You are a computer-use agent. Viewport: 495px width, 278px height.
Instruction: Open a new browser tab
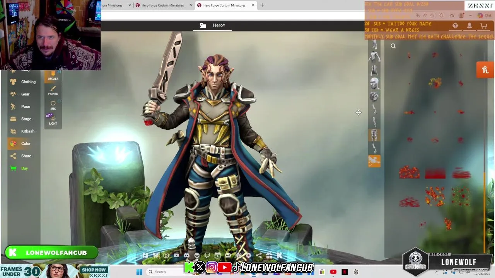point(262,5)
